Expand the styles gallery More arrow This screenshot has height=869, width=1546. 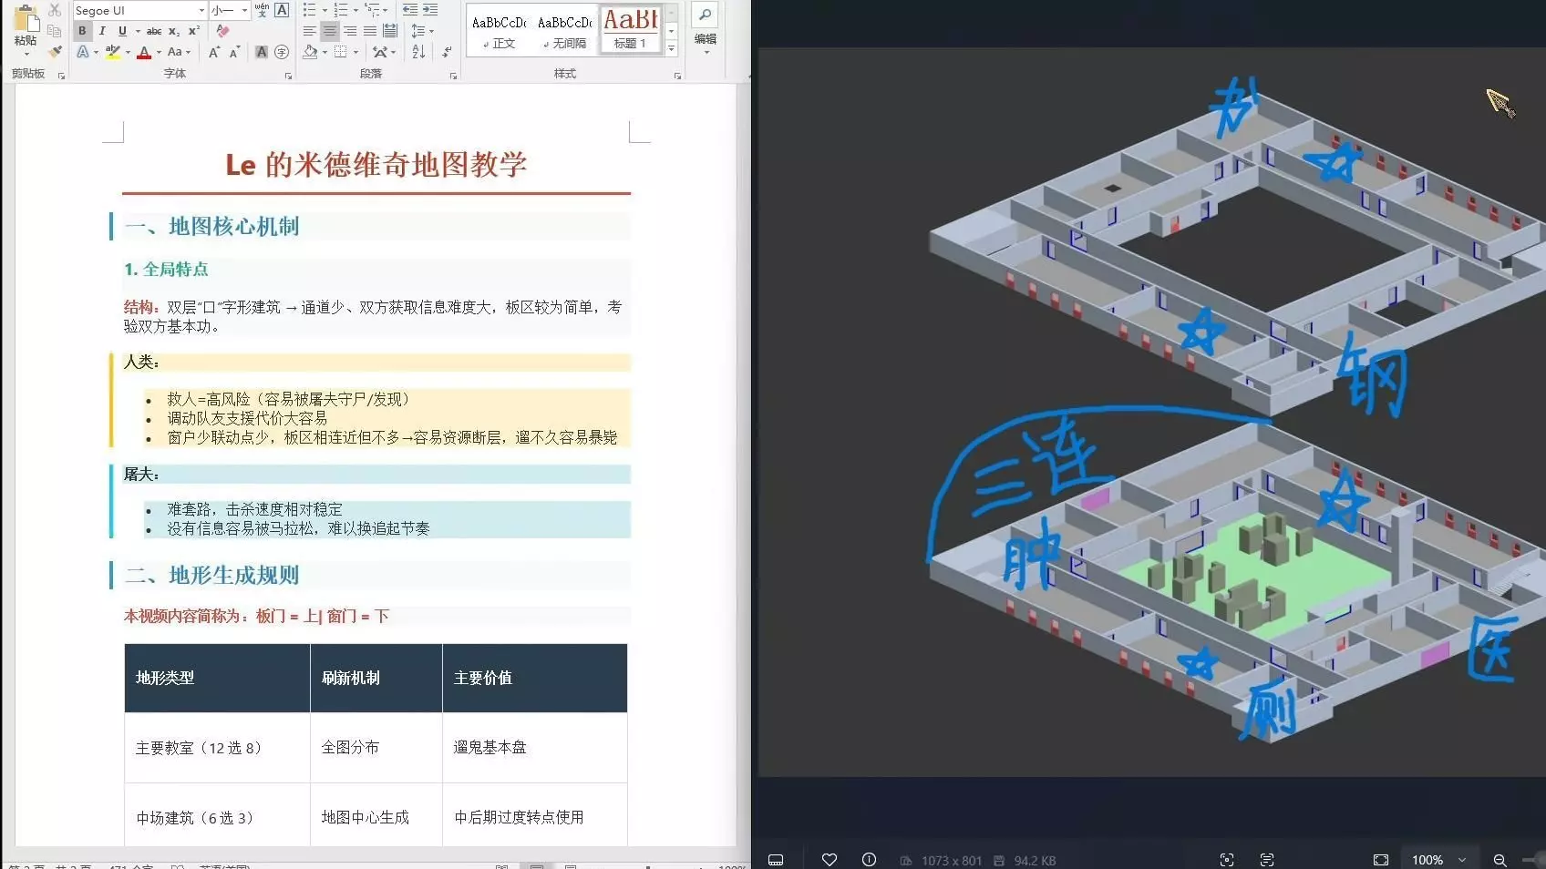pos(672,49)
